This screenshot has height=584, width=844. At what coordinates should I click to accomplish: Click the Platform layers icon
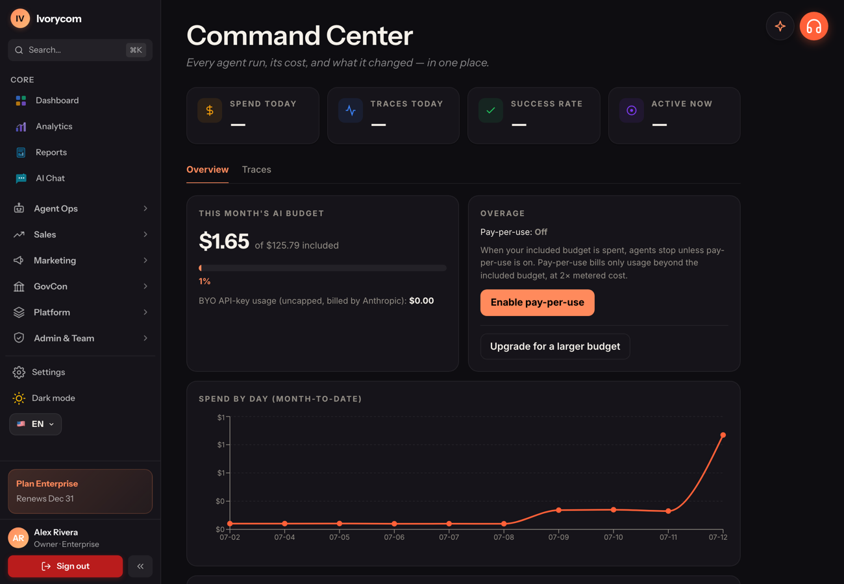[19, 312]
